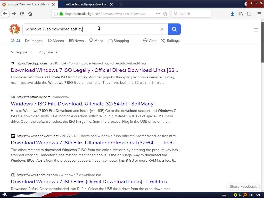Click the orange magnifier tray icon

[245, 195]
